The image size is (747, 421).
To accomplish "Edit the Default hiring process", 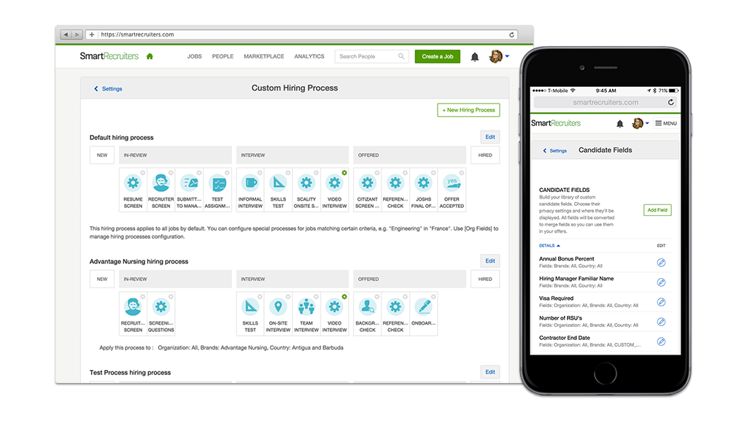I will (489, 137).
